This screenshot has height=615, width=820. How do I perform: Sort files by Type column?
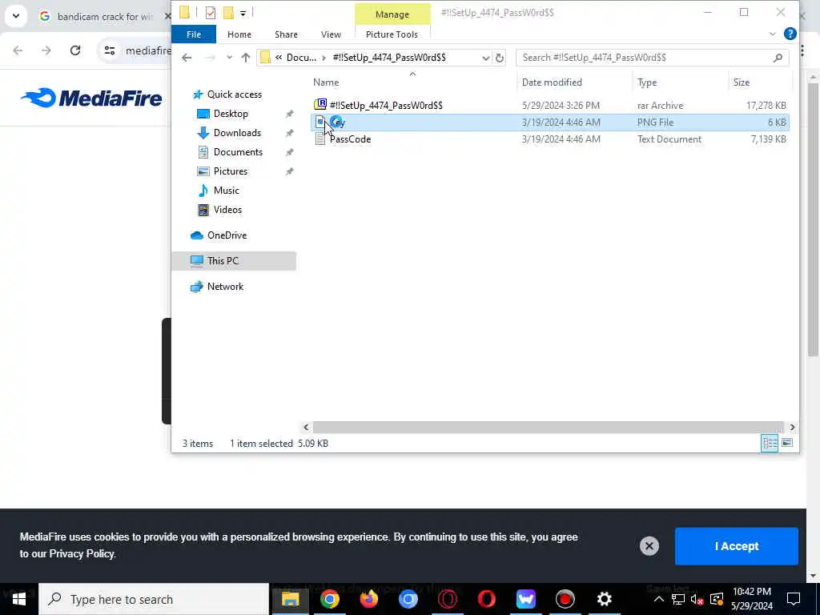click(647, 82)
